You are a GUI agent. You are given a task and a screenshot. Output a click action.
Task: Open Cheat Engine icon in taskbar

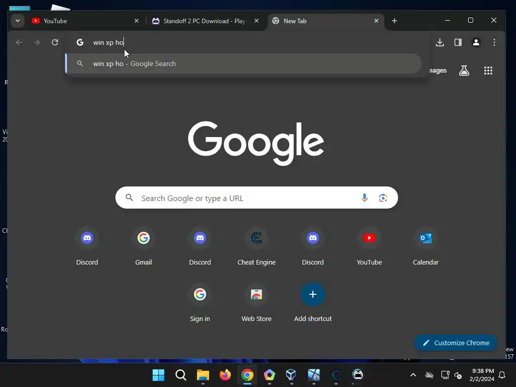(x=336, y=375)
